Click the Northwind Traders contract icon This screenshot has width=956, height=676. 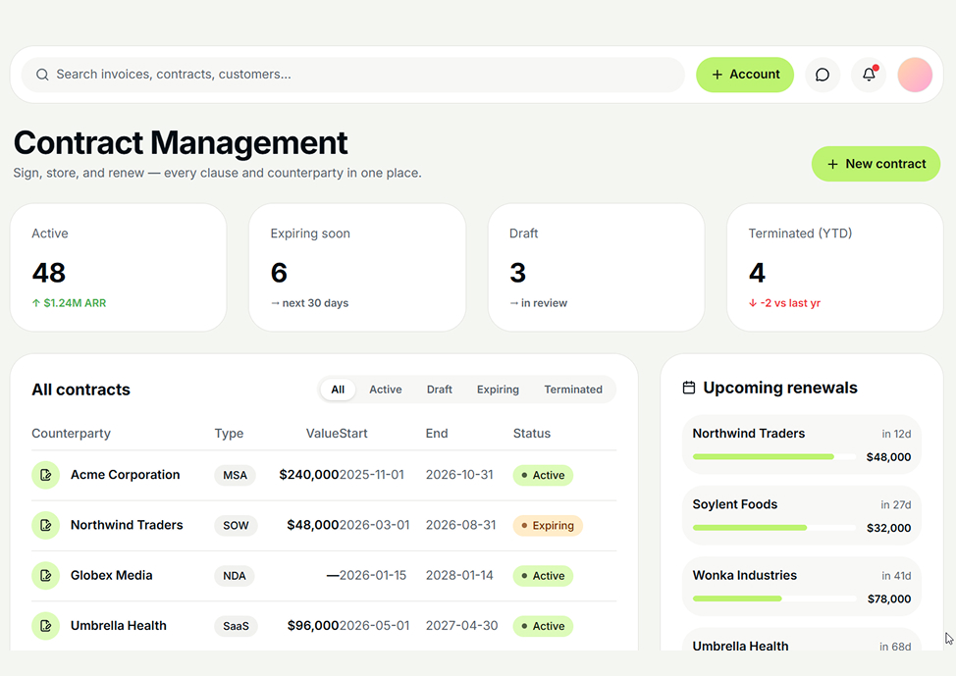coord(46,525)
